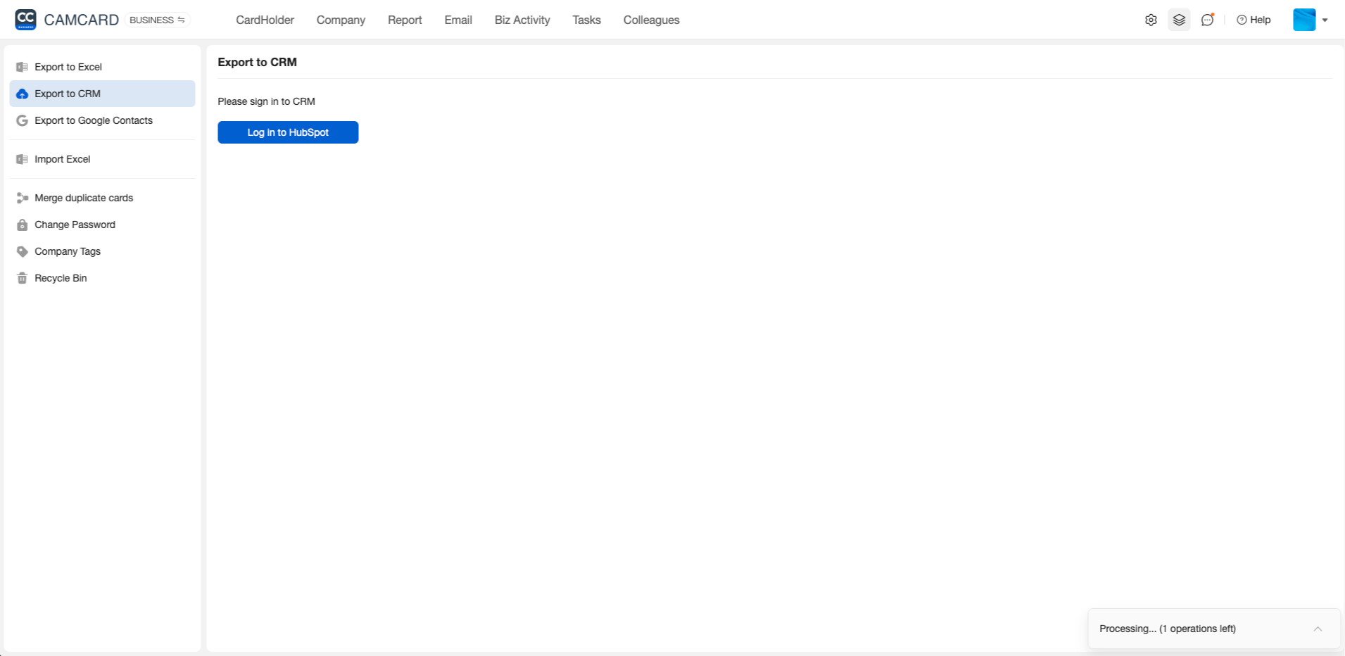Screen dimensions: 1345x656
Task: Click the Export to CRM cloud icon
Action: coord(22,94)
